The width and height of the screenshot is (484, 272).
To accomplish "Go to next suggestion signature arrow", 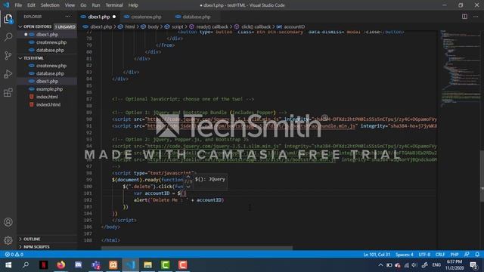I will 188,187.
